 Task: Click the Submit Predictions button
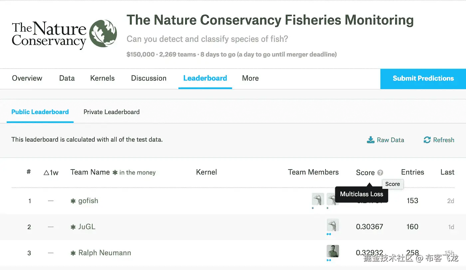(423, 78)
